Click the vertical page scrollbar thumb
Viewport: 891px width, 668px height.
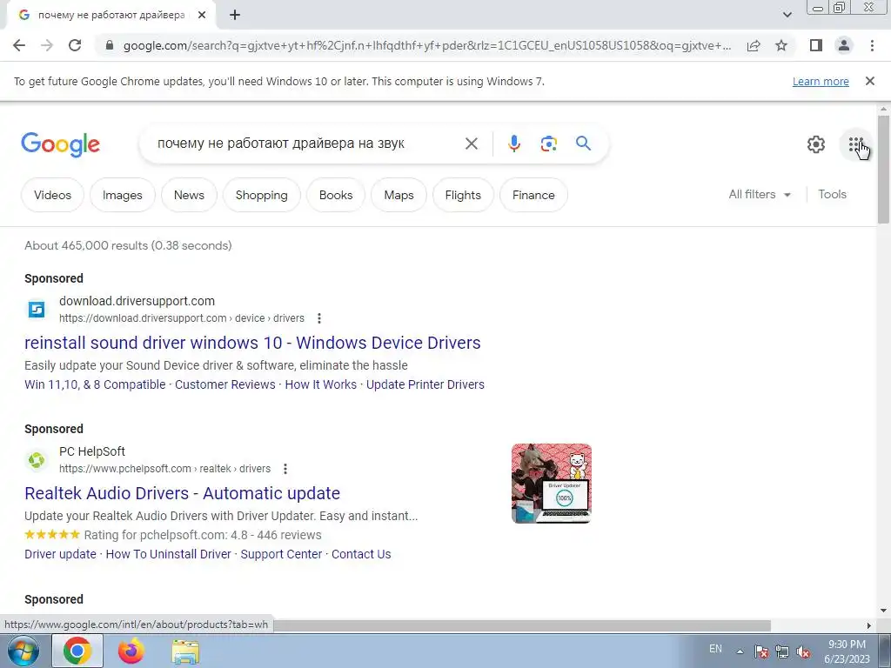(x=883, y=169)
